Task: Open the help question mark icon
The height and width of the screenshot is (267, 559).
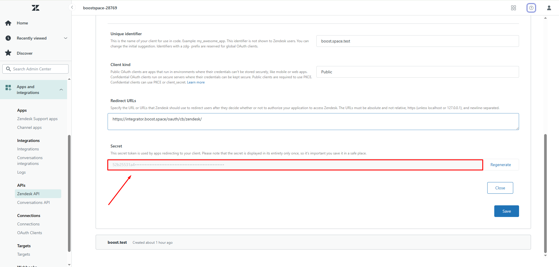Action: [x=531, y=8]
